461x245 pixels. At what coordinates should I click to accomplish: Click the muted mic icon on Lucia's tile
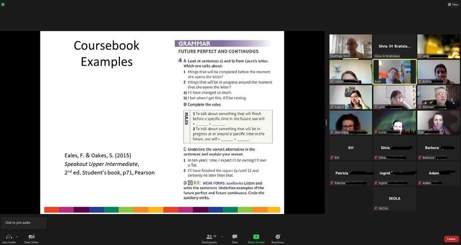coord(376,133)
